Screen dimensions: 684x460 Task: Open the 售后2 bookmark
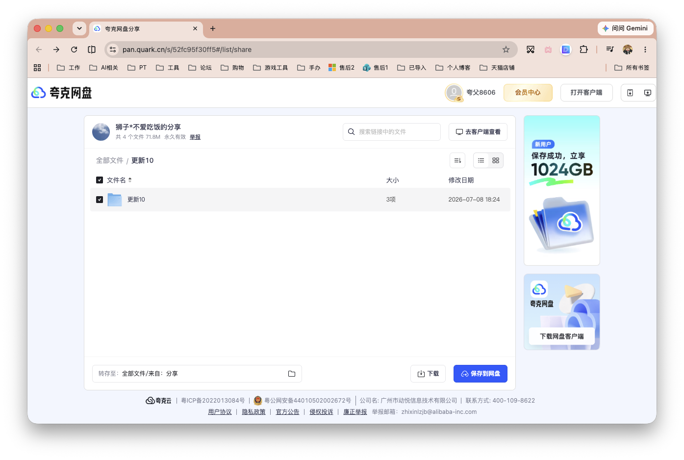pos(342,68)
